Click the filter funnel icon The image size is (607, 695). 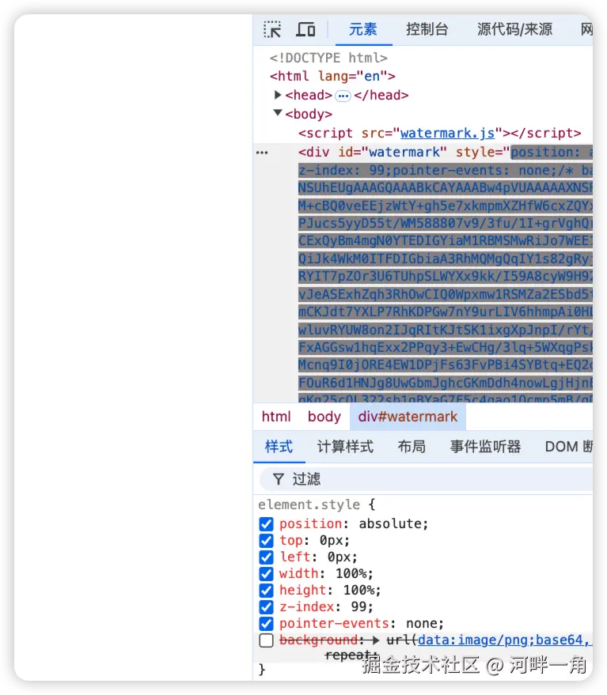pos(279,479)
